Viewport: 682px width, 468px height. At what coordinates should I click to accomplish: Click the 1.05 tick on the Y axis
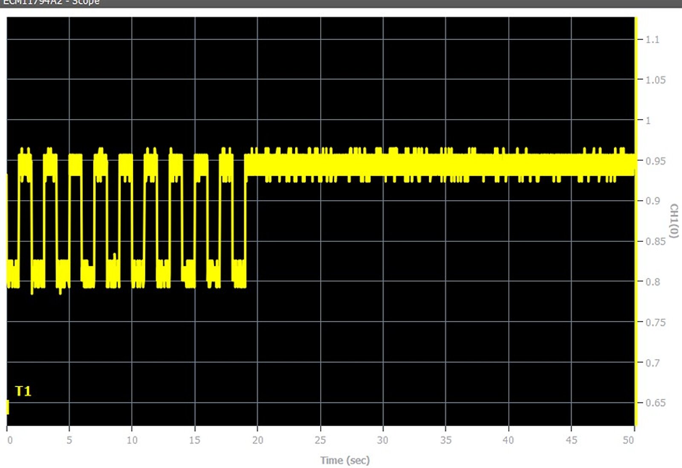point(655,80)
